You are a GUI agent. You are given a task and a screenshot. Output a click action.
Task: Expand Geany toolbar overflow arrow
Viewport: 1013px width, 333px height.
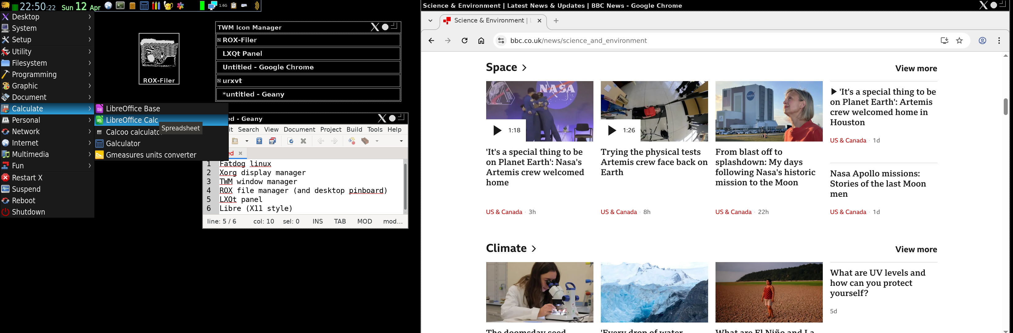401,141
